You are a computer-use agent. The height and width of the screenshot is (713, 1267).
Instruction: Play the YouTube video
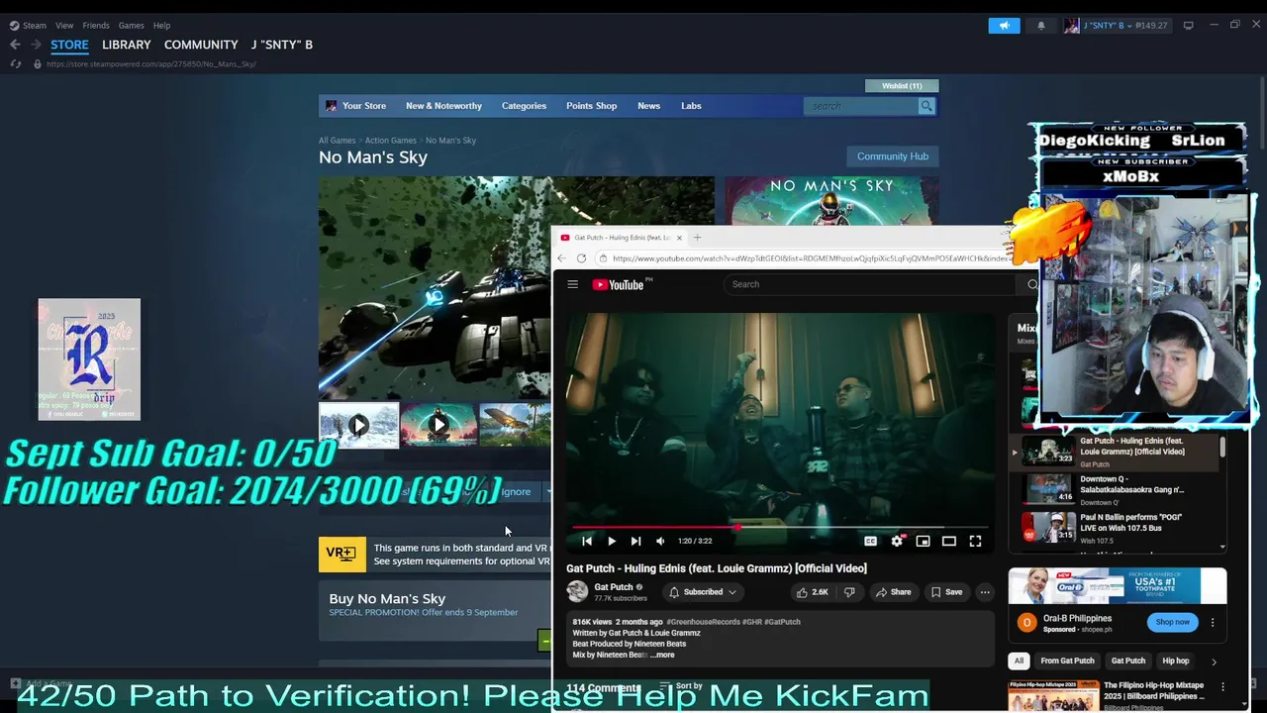(612, 541)
